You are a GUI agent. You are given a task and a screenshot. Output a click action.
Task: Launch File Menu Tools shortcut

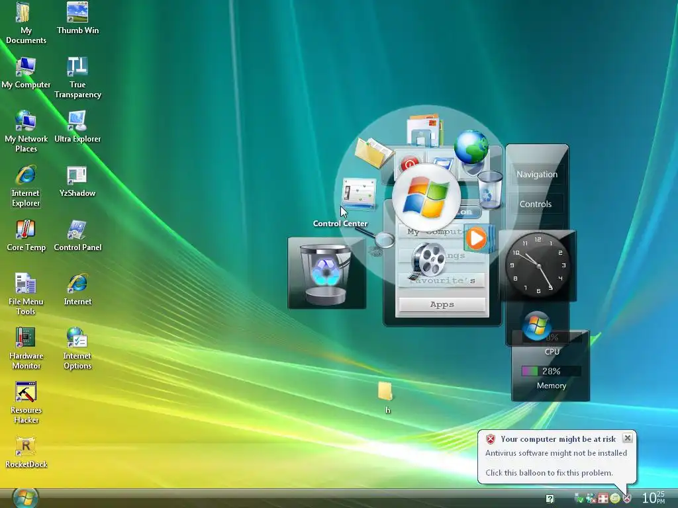pyautogui.click(x=26, y=294)
